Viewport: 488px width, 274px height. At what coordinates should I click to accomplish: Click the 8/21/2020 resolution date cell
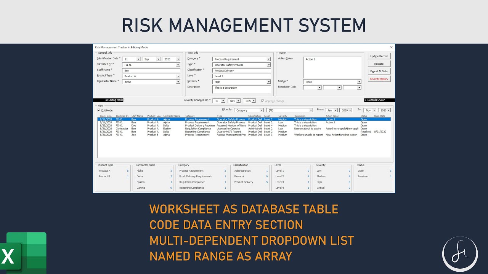tap(380, 132)
